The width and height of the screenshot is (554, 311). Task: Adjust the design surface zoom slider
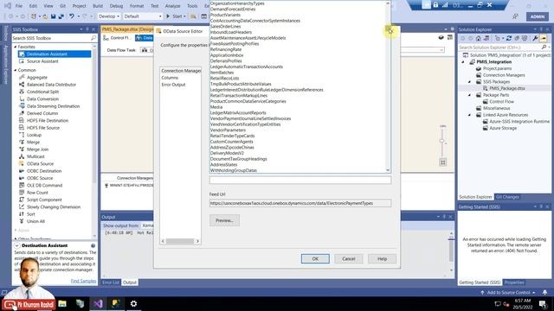(442, 141)
